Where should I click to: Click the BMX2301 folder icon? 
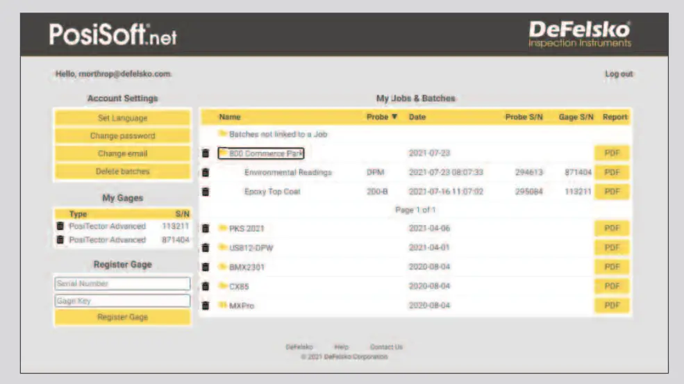point(223,266)
